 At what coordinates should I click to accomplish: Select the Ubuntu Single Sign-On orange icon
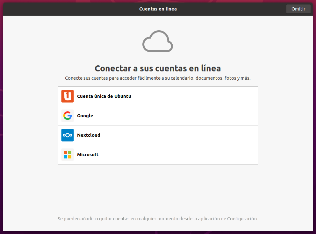68,96
